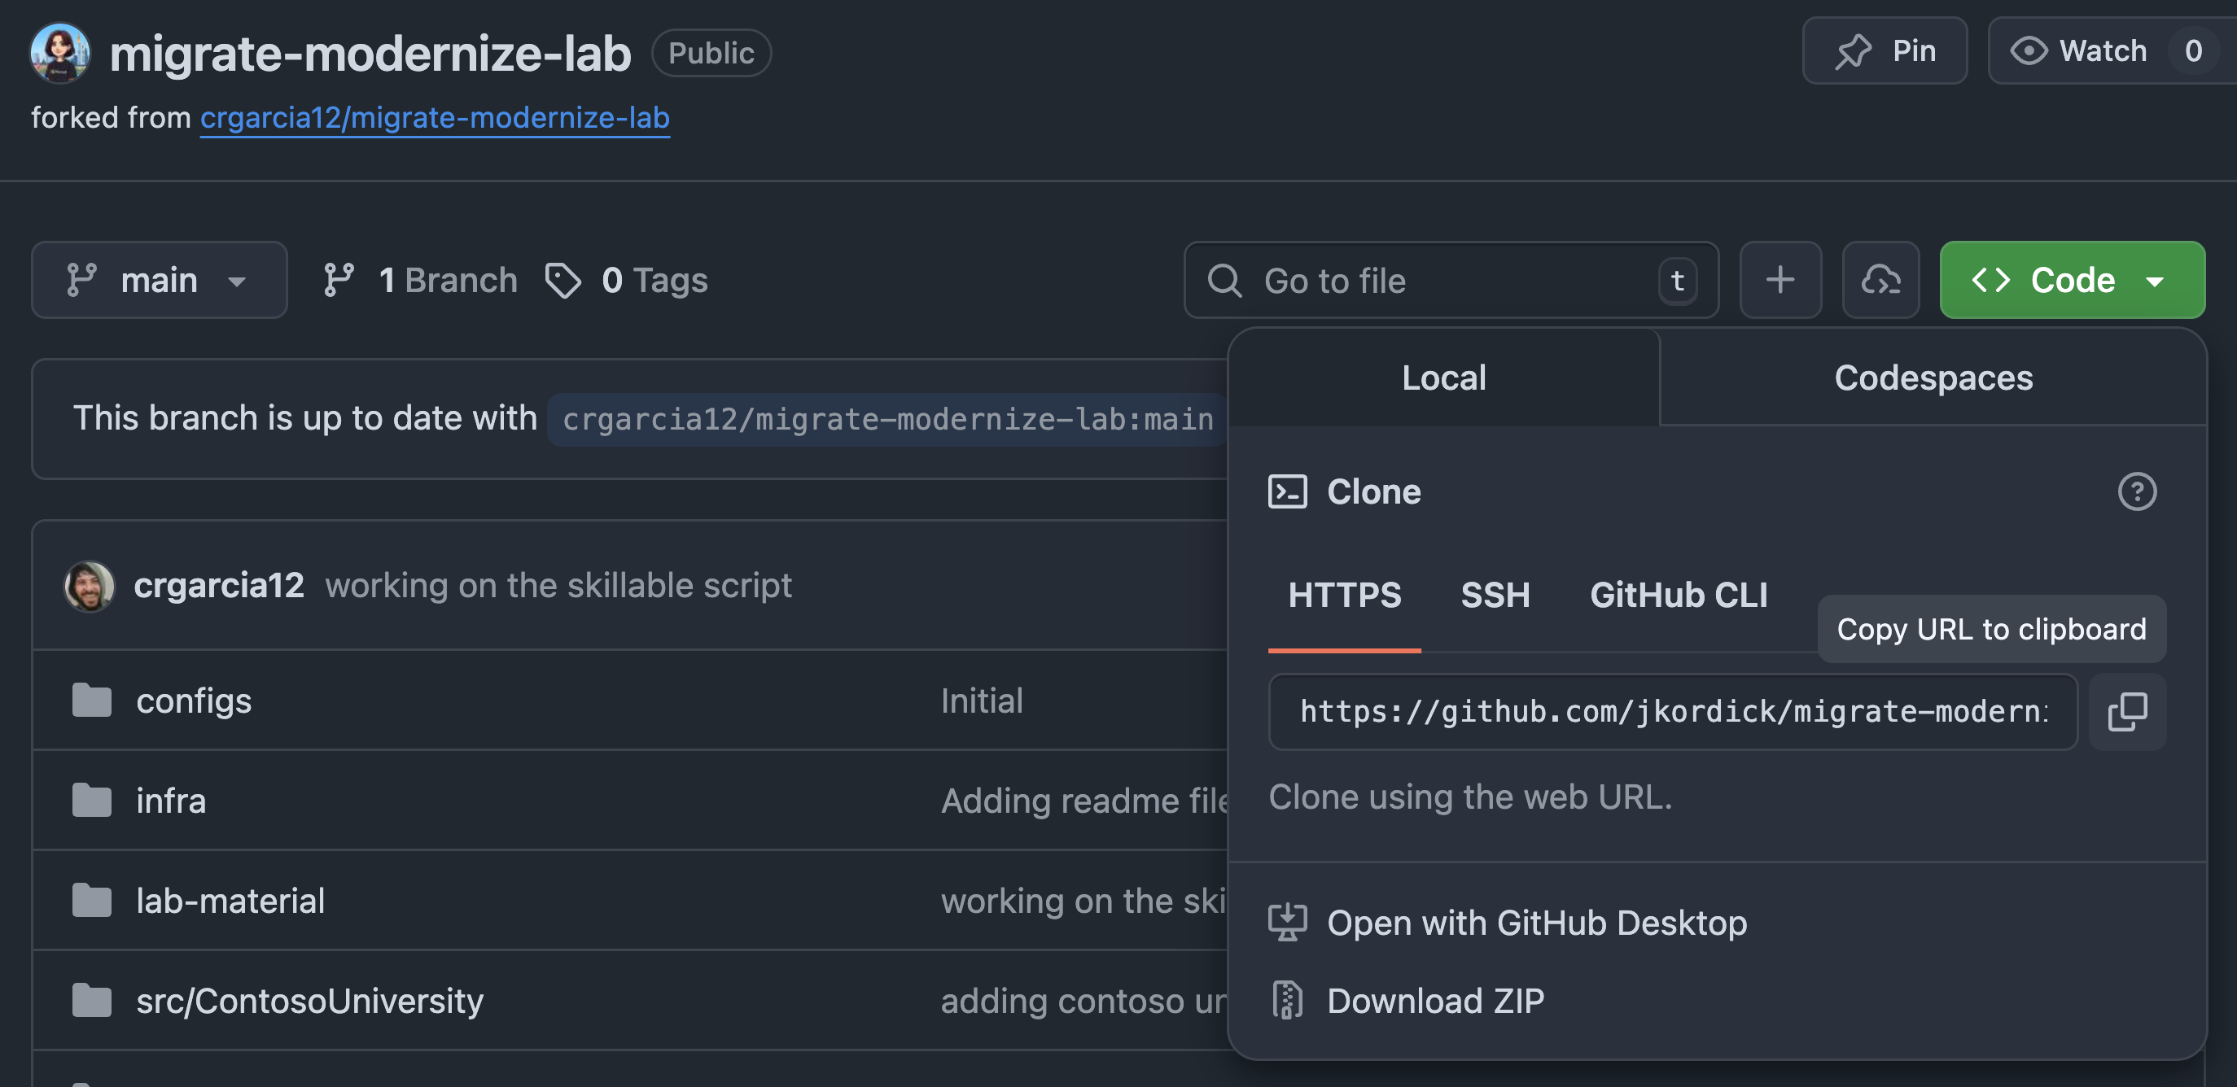Screen dimensions: 2237x1087
Task: Click the cloud icon next to Code
Action: (x=1880, y=280)
